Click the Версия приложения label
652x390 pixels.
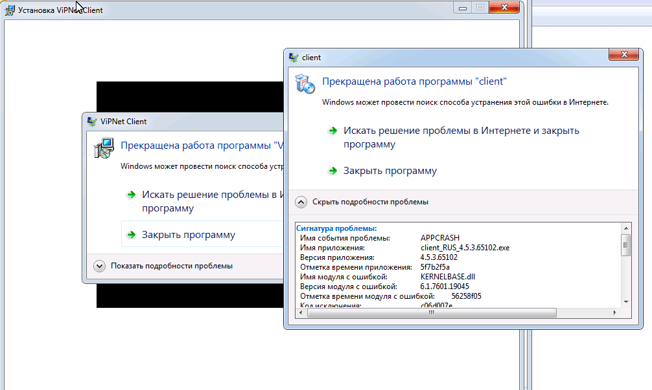(337, 257)
